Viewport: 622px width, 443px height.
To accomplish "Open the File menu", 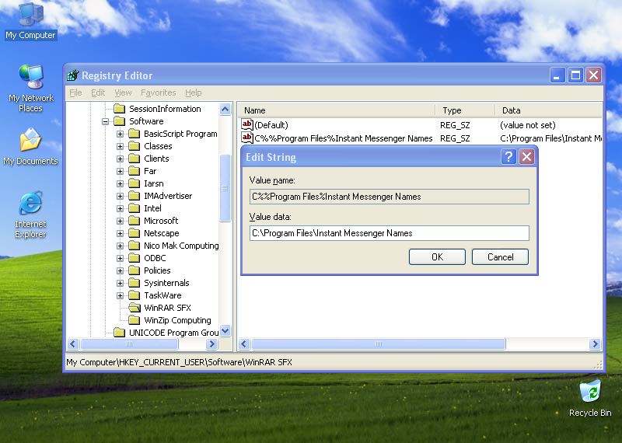I will [75, 92].
